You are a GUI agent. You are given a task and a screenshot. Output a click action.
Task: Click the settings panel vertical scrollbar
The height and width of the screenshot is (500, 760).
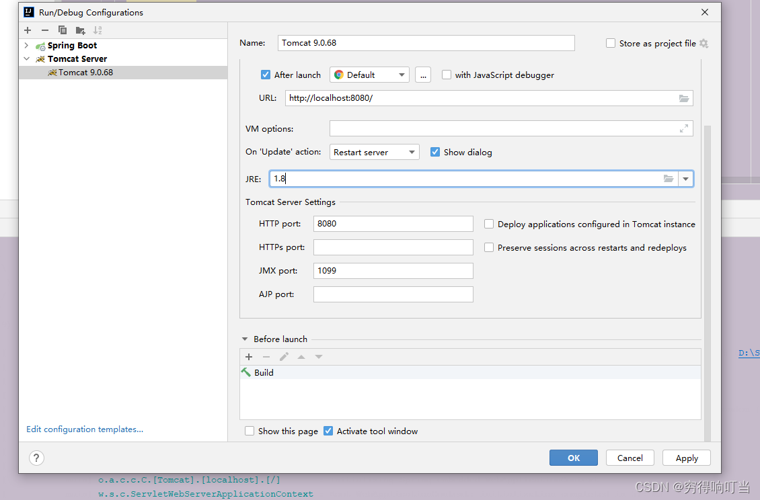click(707, 284)
